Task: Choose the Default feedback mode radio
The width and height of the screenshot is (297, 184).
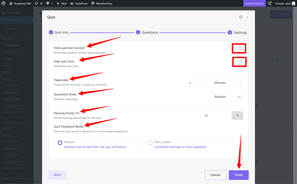Action: coord(60,142)
